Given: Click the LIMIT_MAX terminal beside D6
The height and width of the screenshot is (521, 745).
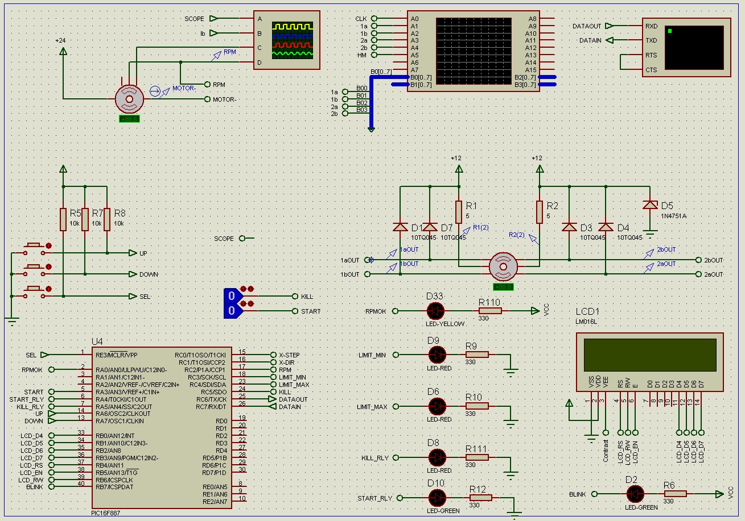Looking at the screenshot, I should pos(396,406).
